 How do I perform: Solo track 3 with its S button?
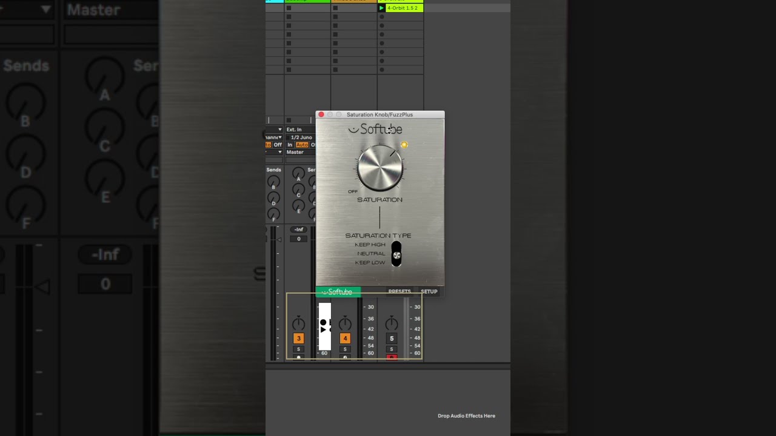pyautogui.click(x=298, y=349)
